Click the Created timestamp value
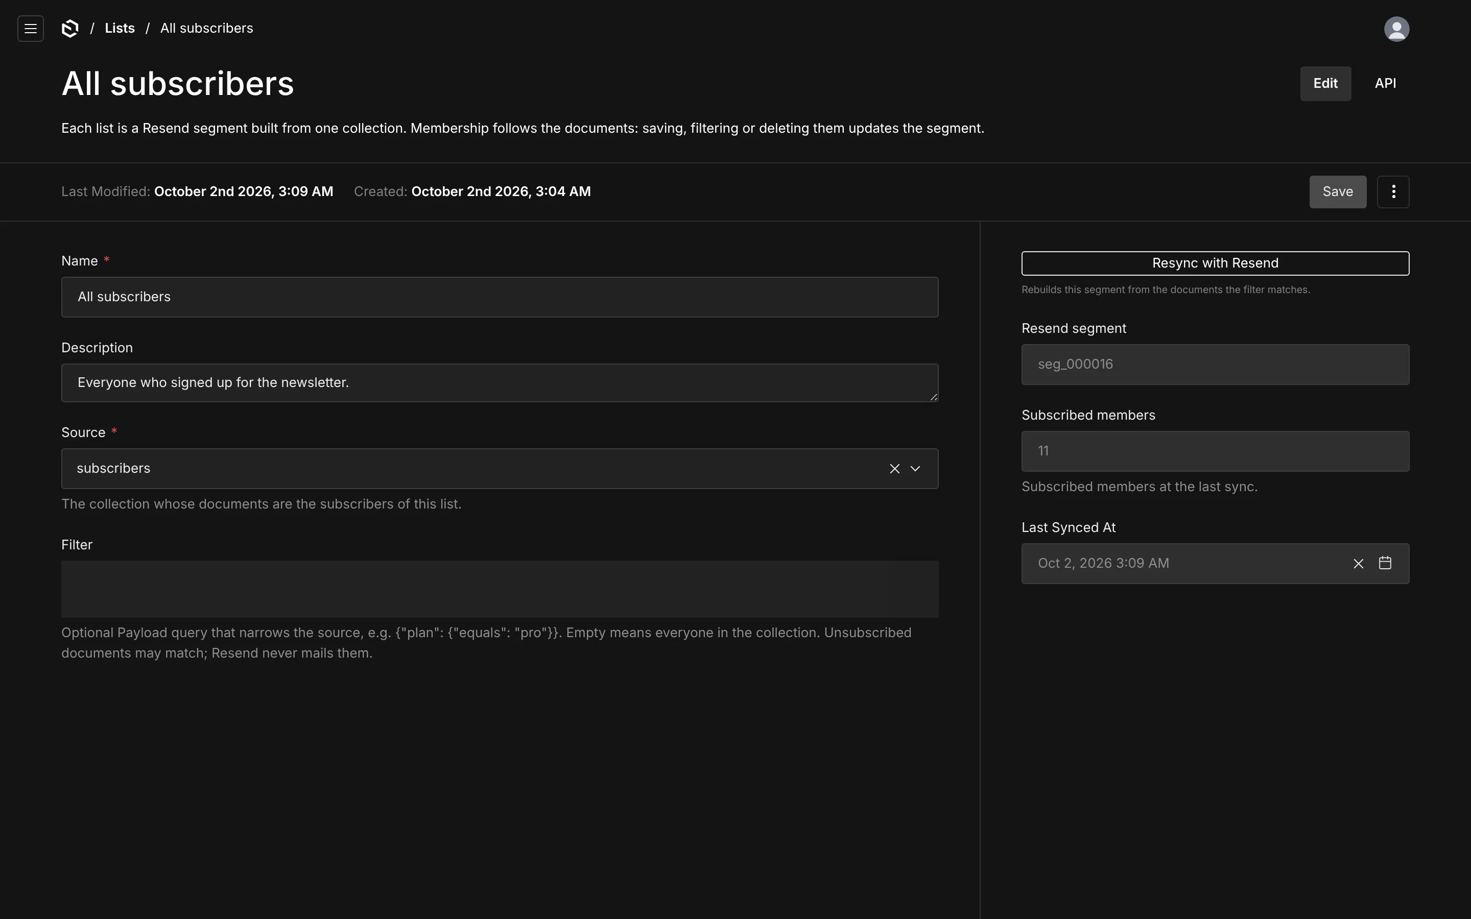 (x=501, y=192)
